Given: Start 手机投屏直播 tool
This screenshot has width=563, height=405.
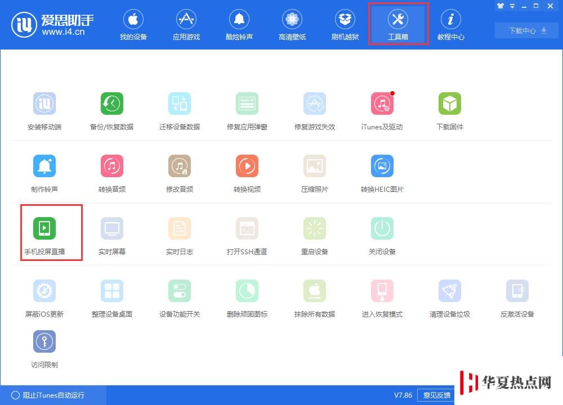Looking at the screenshot, I should 44,236.
